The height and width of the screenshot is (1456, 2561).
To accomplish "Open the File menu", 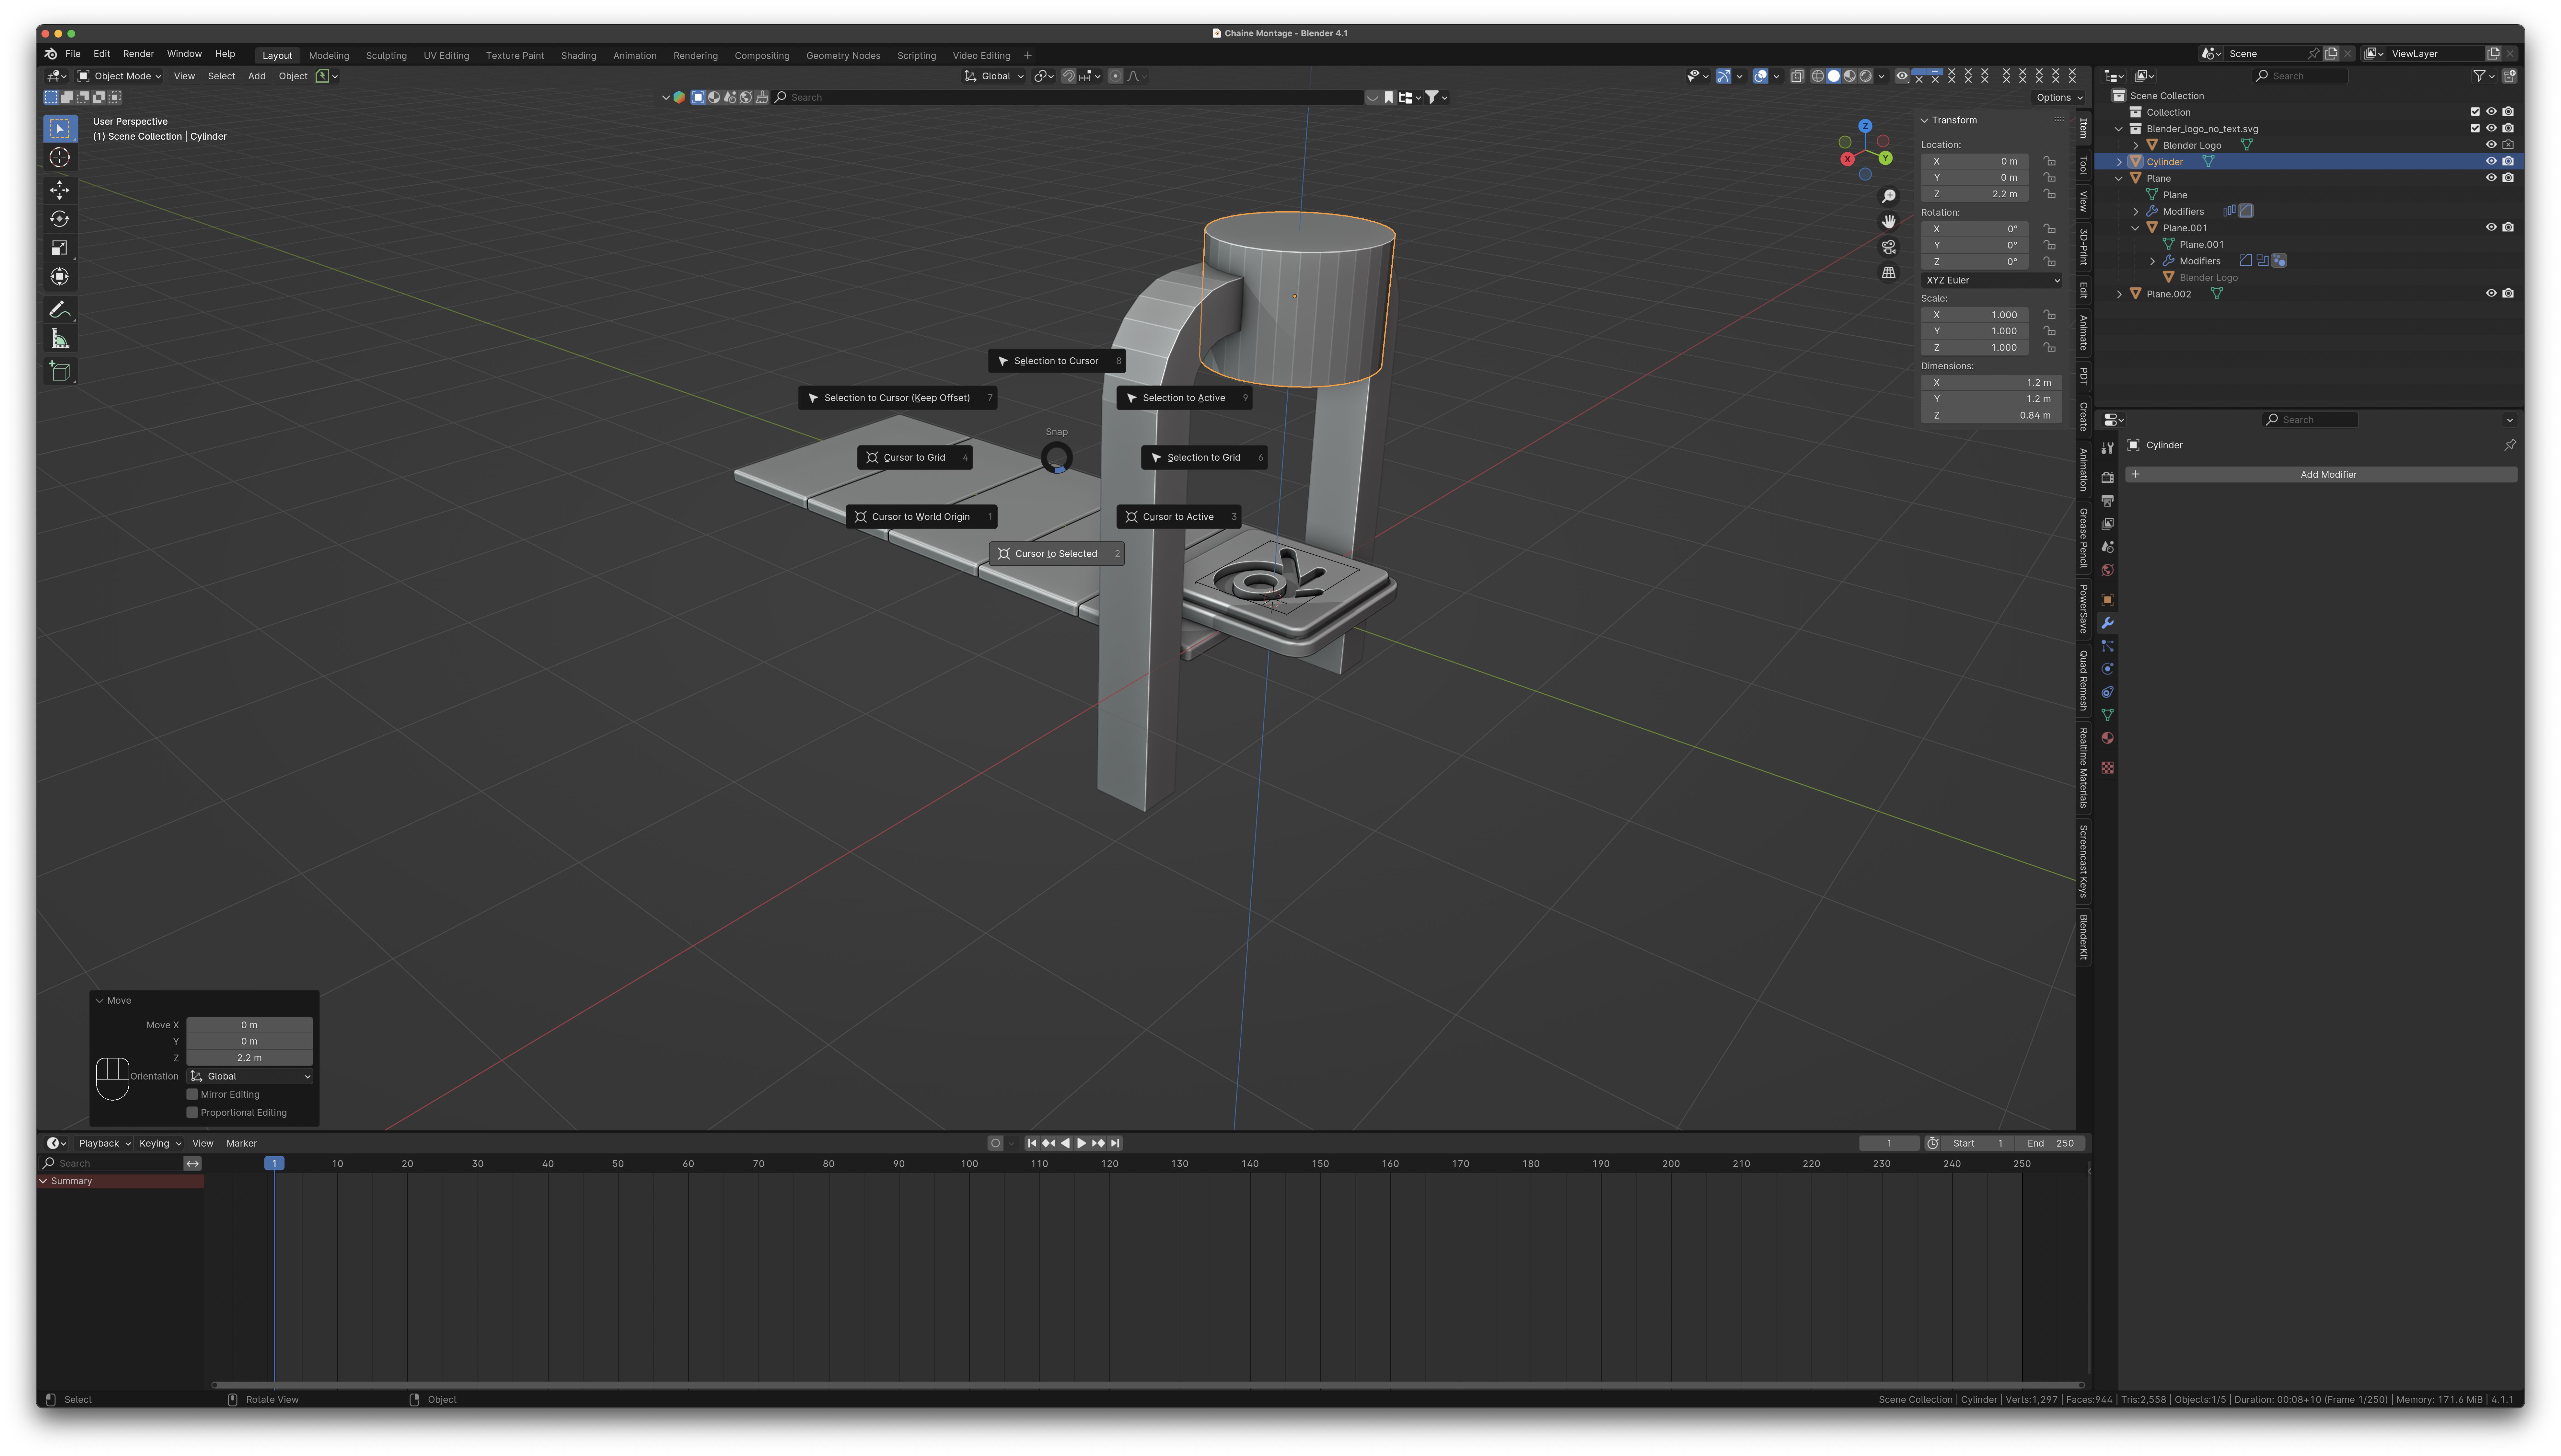I will coord(73,54).
